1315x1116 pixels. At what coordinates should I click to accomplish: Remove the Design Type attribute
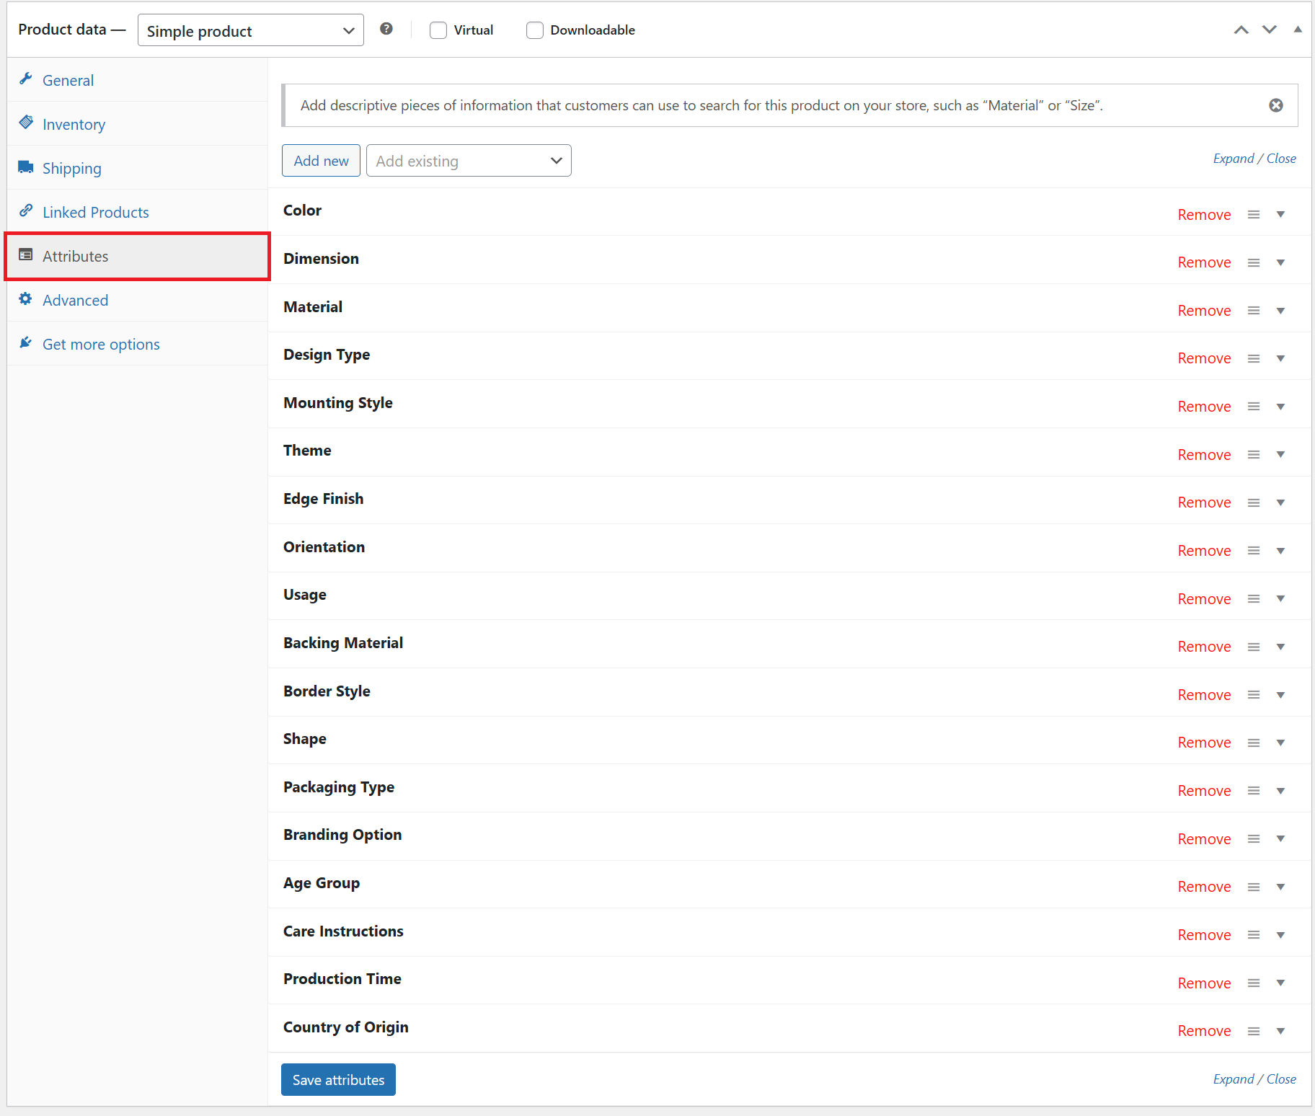pyautogui.click(x=1204, y=358)
